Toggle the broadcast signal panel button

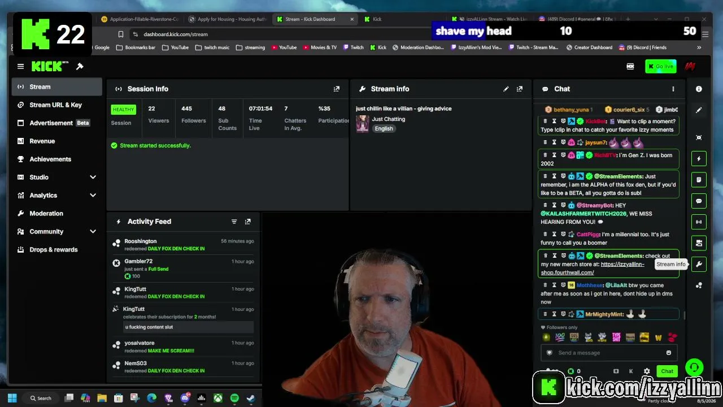(699, 222)
